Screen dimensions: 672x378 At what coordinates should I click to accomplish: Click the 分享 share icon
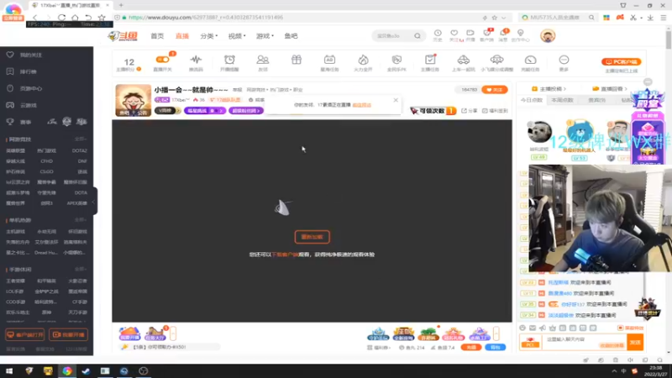click(x=470, y=111)
